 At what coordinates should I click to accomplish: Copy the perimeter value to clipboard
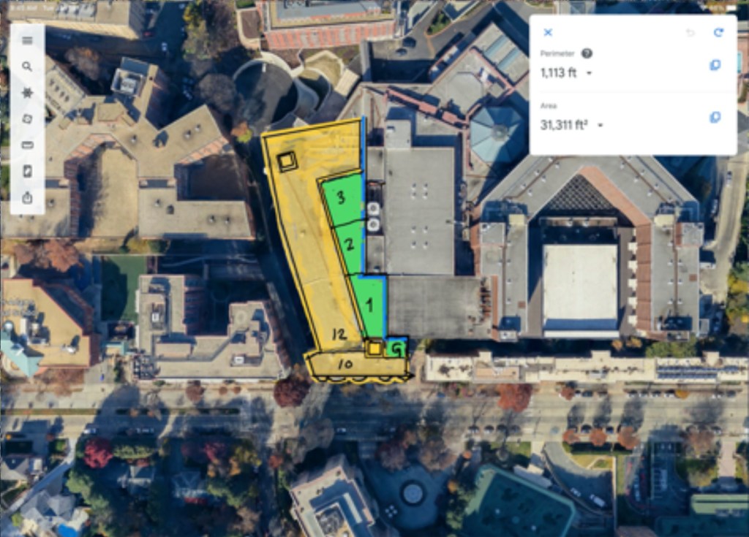pyautogui.click(x=715, y=65)
